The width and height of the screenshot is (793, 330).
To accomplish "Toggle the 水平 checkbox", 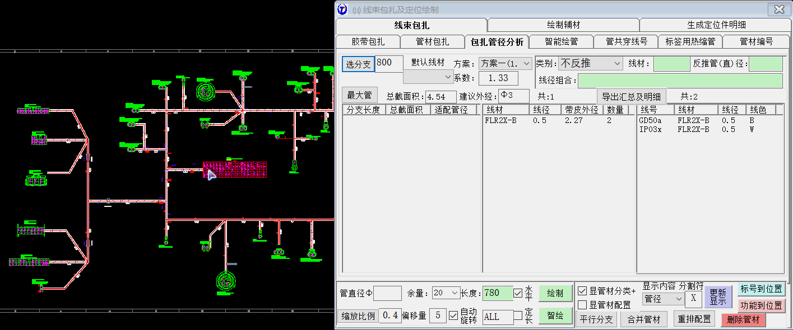I will pos(518,293).
